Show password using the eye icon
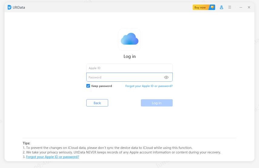This screenshot has width=259, height=168. click(166, 77)
